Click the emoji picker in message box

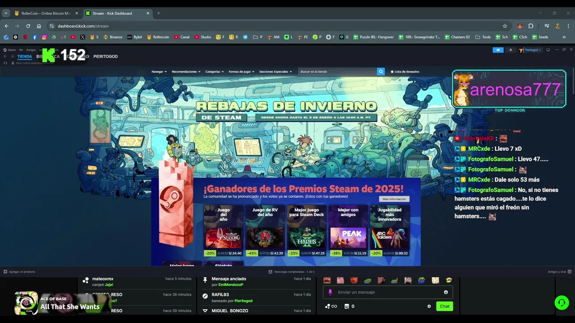pyautogui.click(x=446, y=292)
